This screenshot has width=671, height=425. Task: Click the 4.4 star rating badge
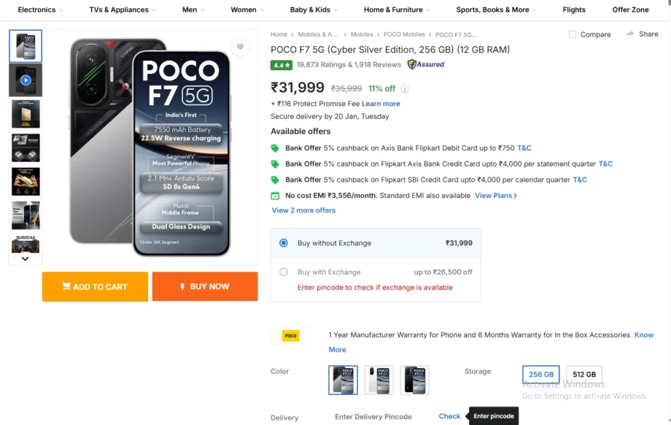[281, 65]
